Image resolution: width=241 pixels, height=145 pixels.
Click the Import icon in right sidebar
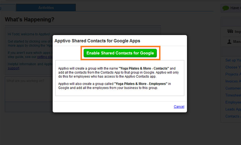230,31
